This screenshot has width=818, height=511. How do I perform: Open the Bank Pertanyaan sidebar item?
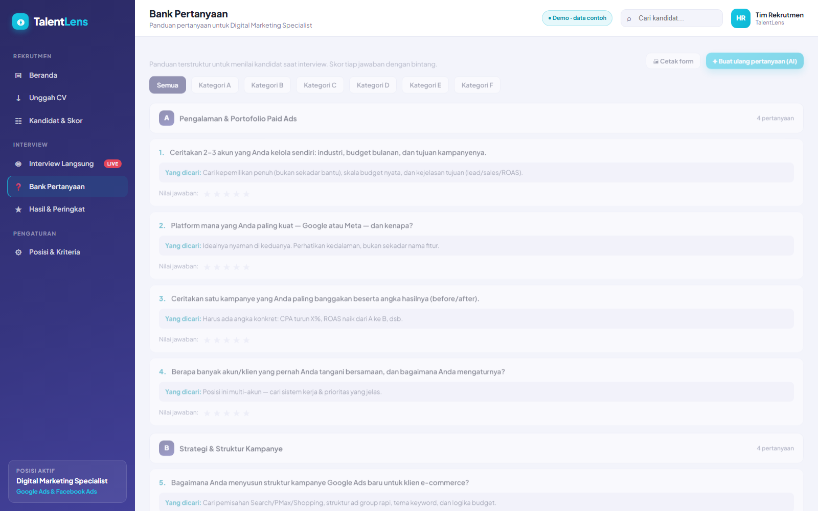[67, 187]
